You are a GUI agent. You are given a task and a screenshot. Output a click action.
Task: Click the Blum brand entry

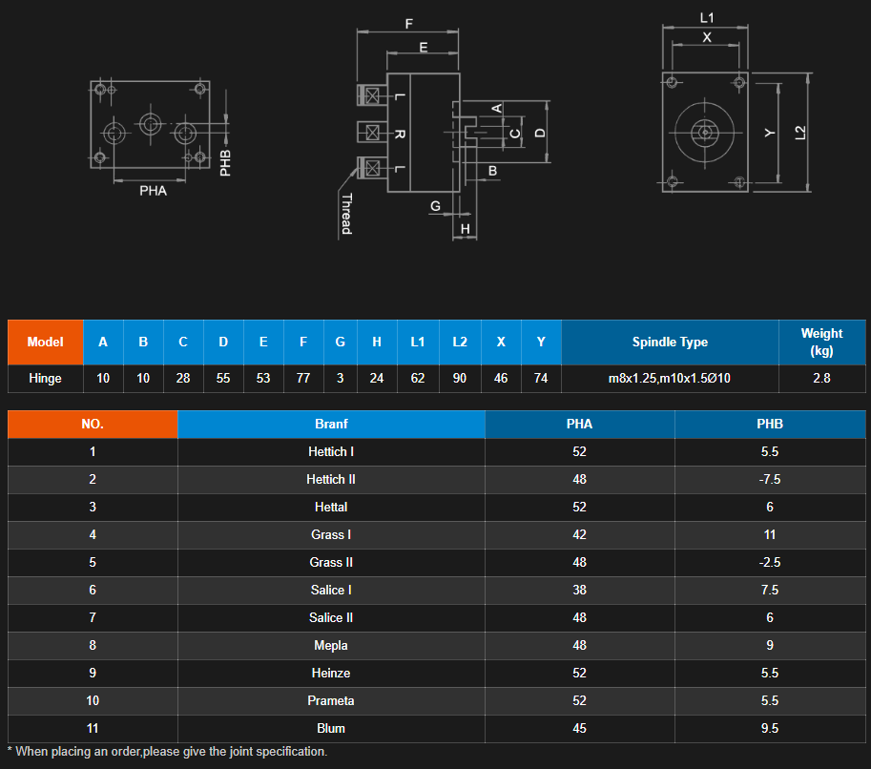[331, 729]
